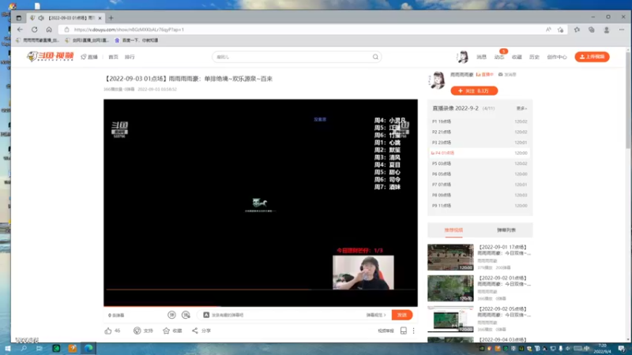
Task: Favorite the video with 收藏 star icon
Action: point(166,331)
